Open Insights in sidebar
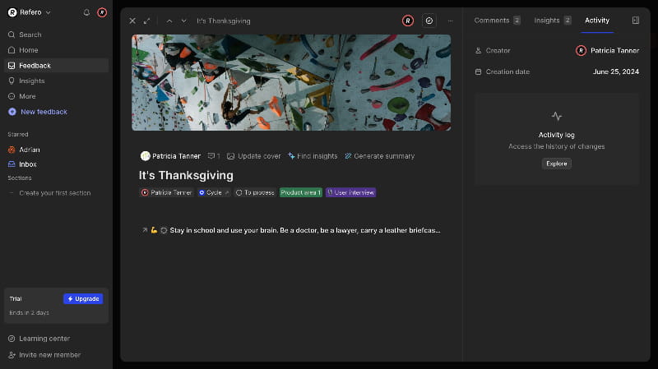 pos(56,81)
